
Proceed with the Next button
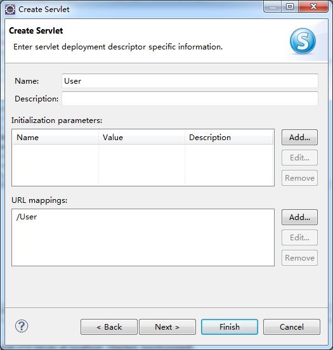tap(167, 327)
